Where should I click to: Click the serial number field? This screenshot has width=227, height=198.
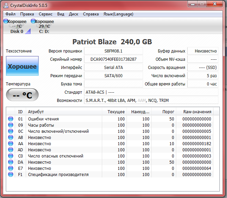(x=113, y=59)
